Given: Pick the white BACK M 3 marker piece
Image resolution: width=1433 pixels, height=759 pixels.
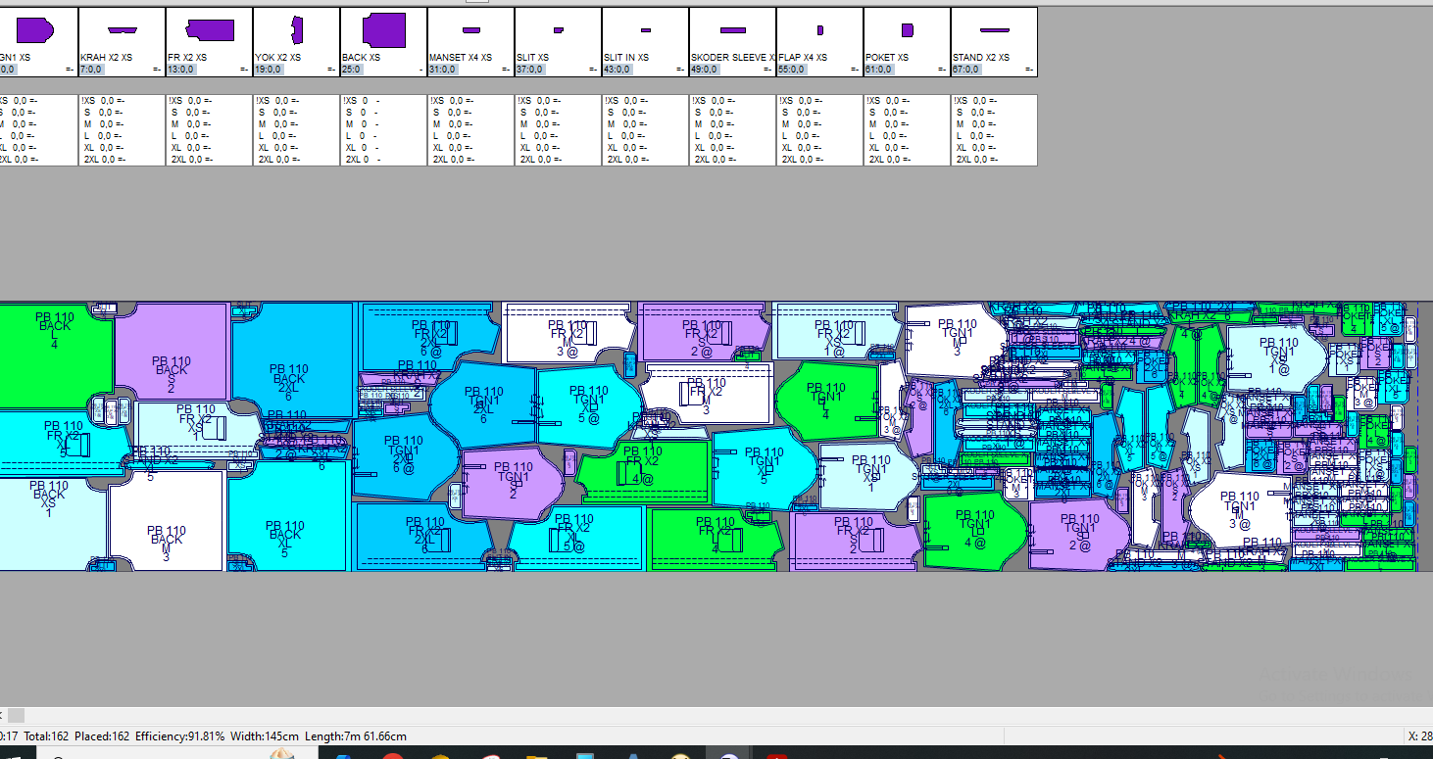Looking at the screenshot, I should pos(167,524).
